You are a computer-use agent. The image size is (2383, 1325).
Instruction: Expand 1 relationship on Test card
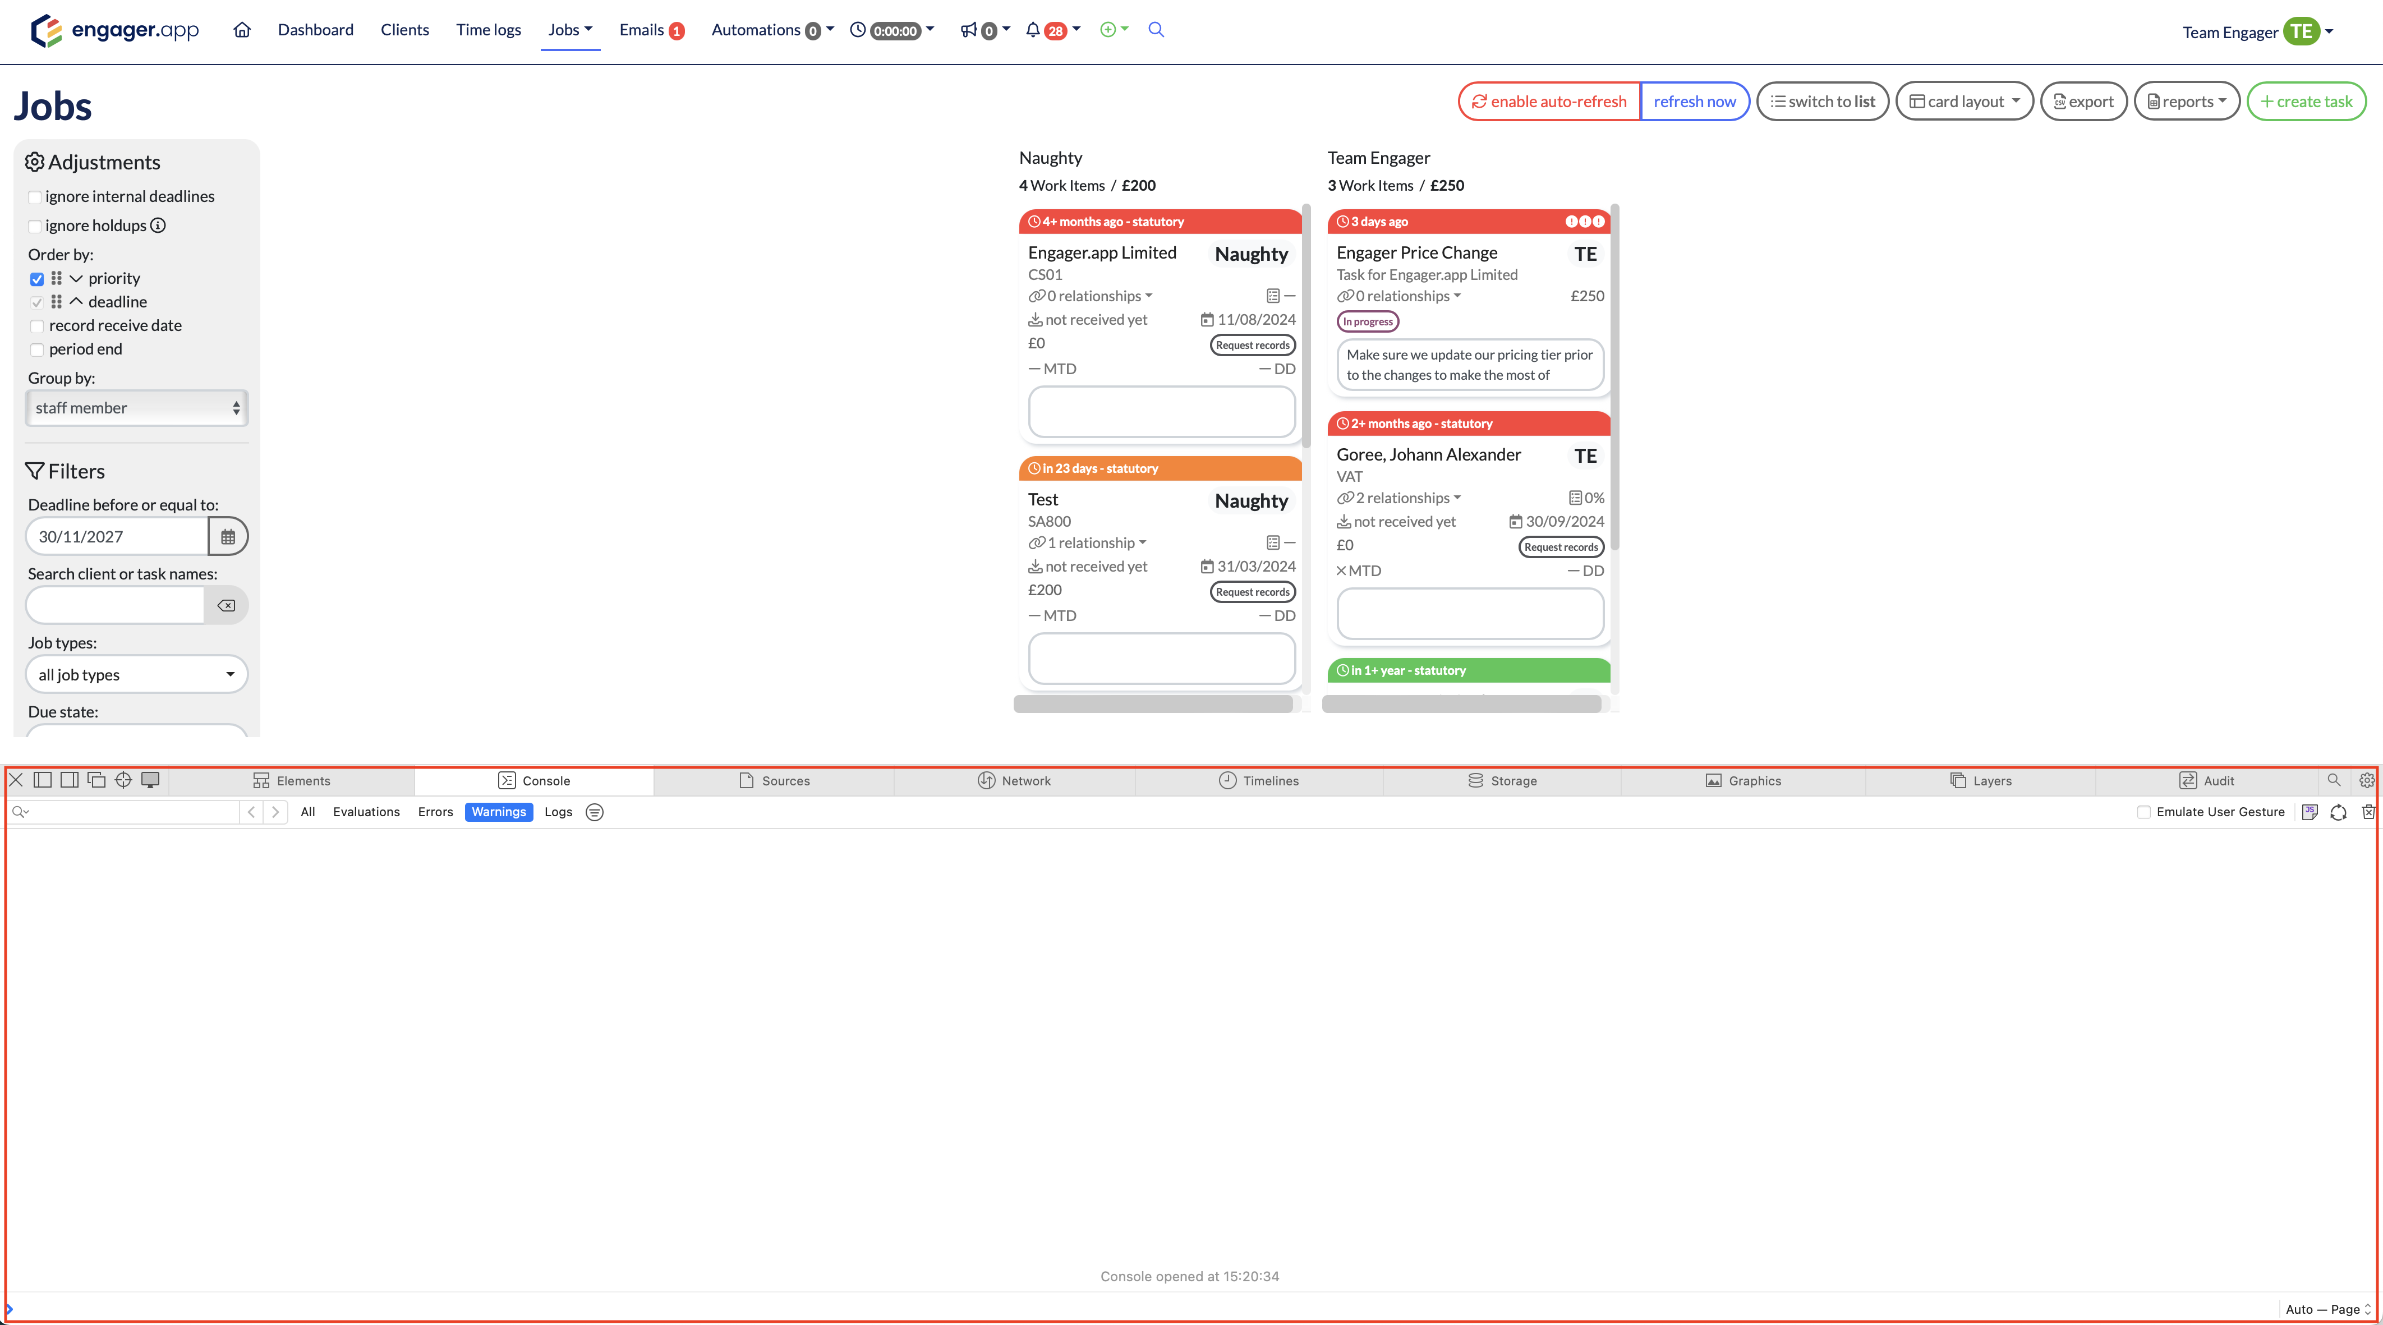point(1087,543)
